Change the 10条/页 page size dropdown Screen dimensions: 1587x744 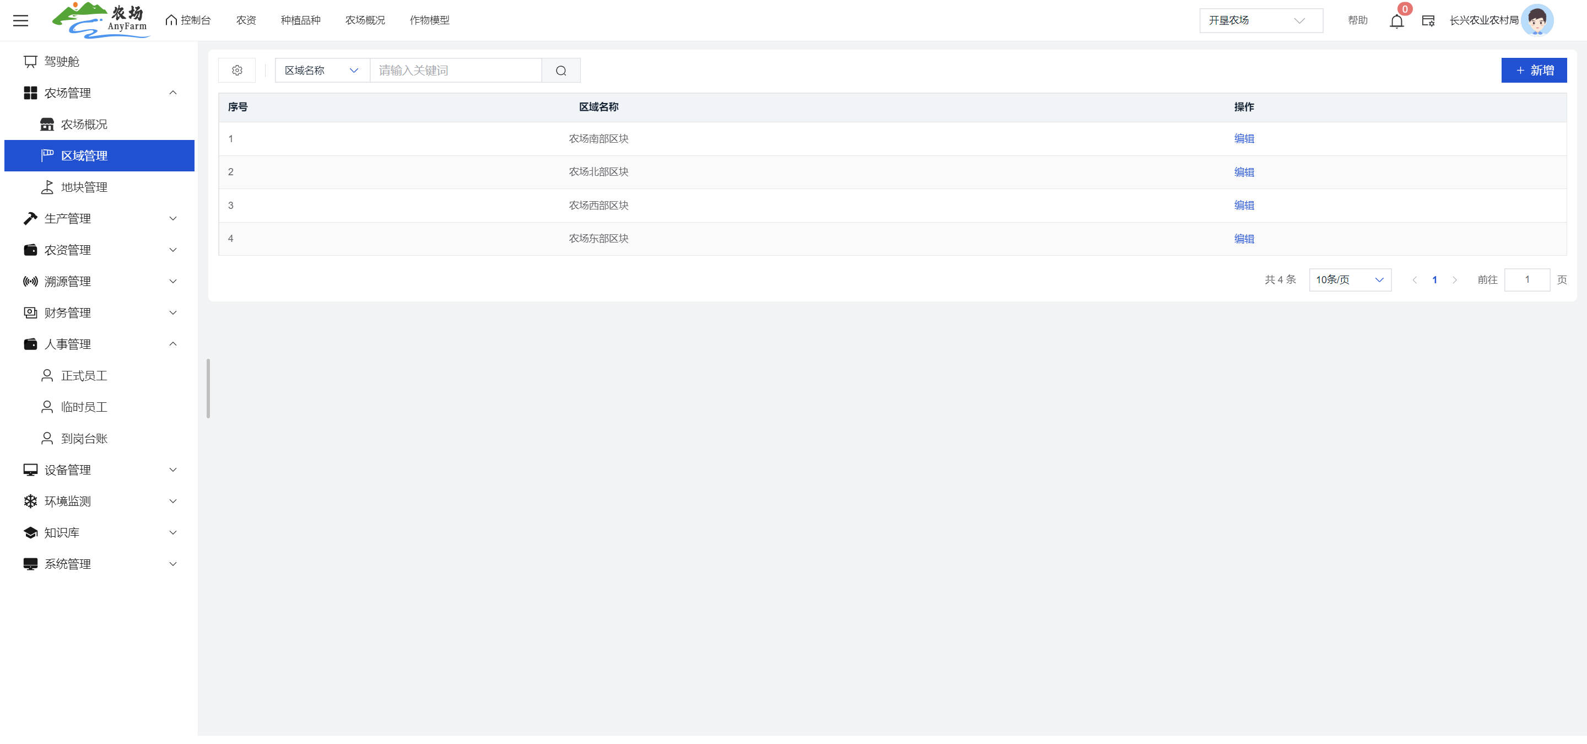[1349, 279]
